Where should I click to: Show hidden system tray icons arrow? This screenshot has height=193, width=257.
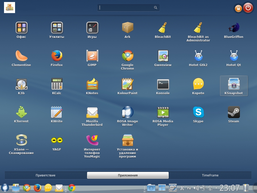pyautogui.click(x=216, y=188)
